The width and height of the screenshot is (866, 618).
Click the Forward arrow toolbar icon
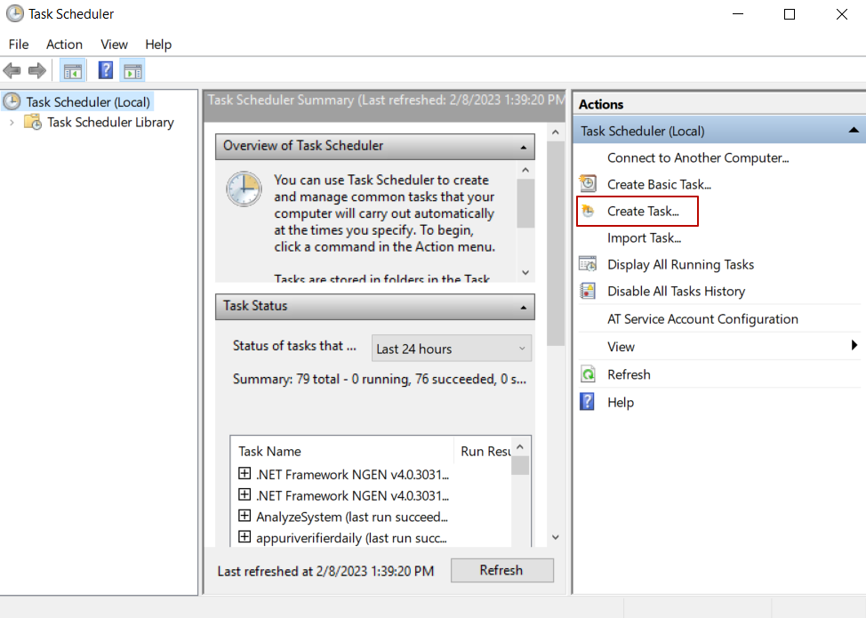click(36, 70)
